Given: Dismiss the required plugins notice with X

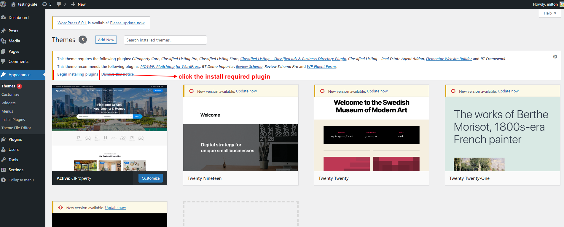Looking at the screenshot, I should [555, 57].
